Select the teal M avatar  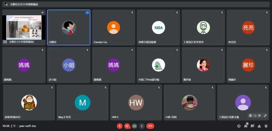click(82, 102)
